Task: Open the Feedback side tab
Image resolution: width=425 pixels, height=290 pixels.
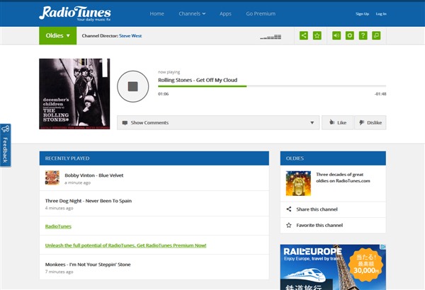Action: 5,145
